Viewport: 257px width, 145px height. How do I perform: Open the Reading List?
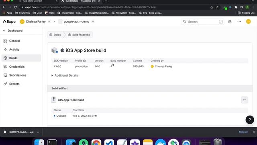[x=246, y=13]
